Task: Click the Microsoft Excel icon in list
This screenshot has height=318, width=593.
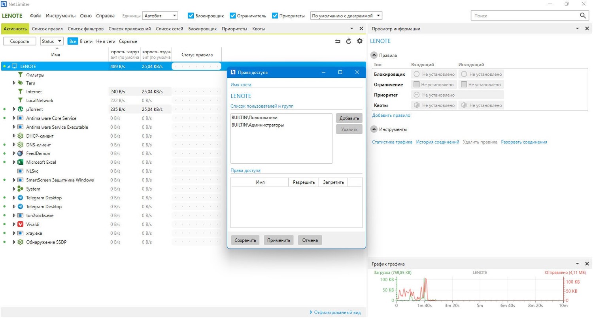Action: pyautogui.click(x=20, y=162)
